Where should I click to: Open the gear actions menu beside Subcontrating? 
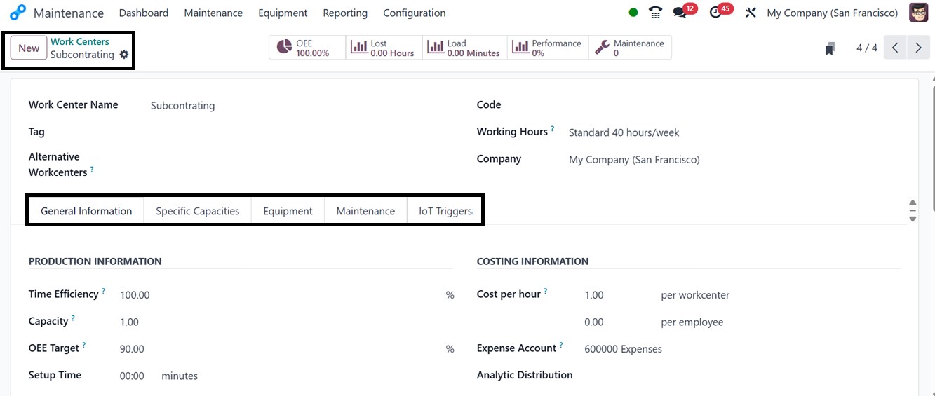coord(124,55)
